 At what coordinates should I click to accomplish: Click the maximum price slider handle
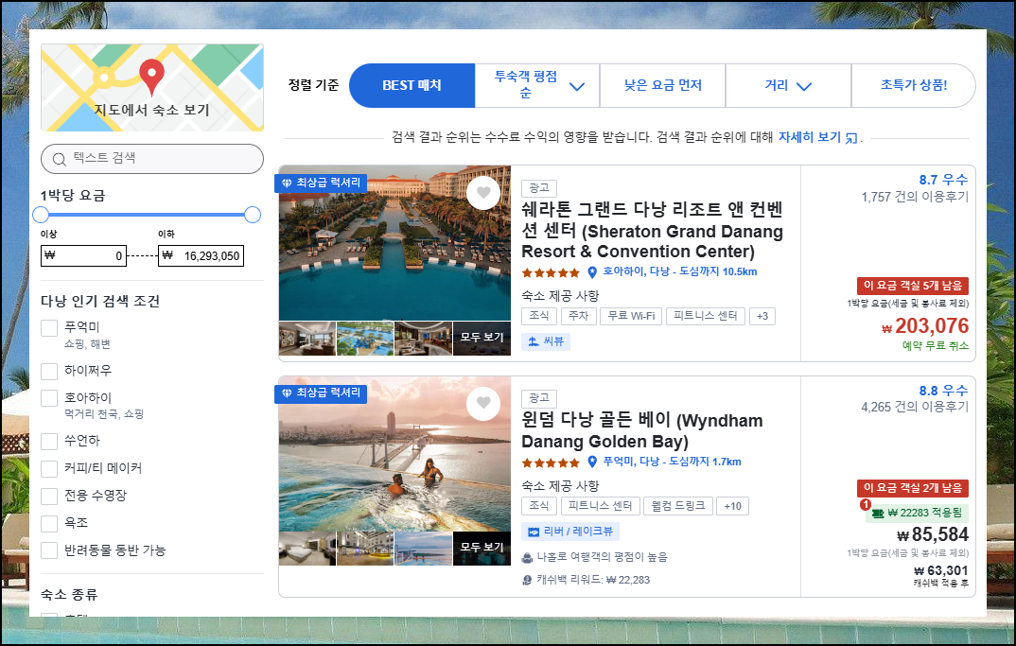click(253, 215)
